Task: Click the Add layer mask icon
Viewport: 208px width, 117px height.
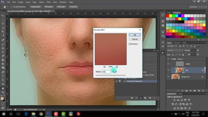Action: pos(187,91)
